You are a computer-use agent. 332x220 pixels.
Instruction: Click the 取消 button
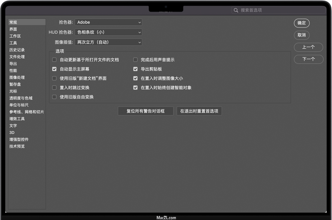click(x=302, y=35)
